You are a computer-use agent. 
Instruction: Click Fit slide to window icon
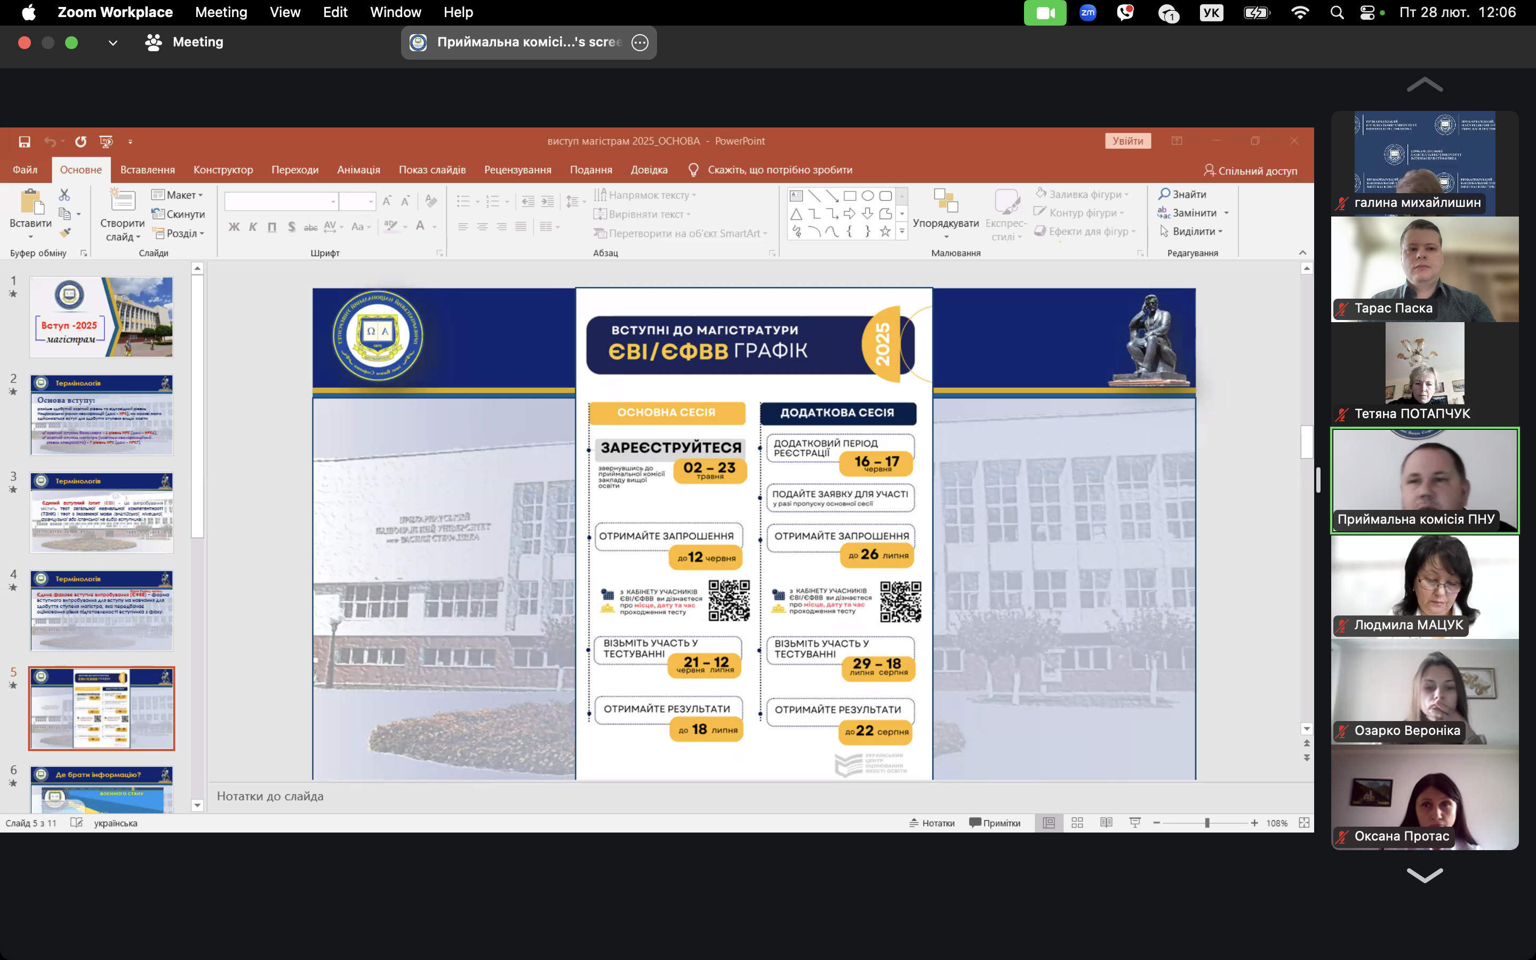coord(1303,823)
